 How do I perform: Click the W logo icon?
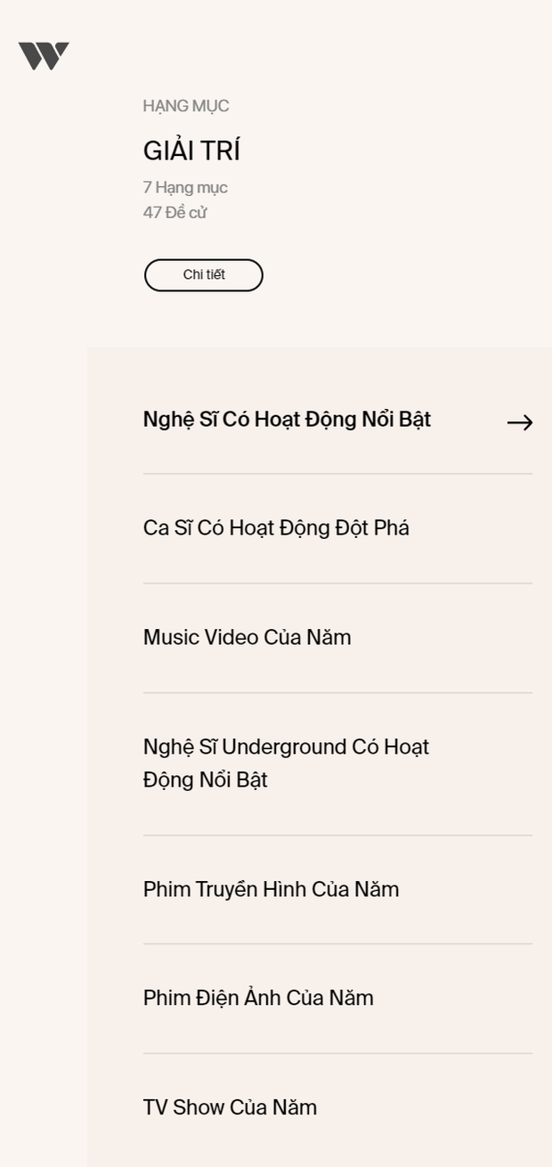pos(44,56)
